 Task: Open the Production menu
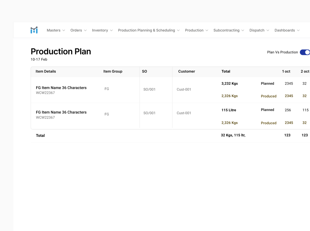point(194,30)
